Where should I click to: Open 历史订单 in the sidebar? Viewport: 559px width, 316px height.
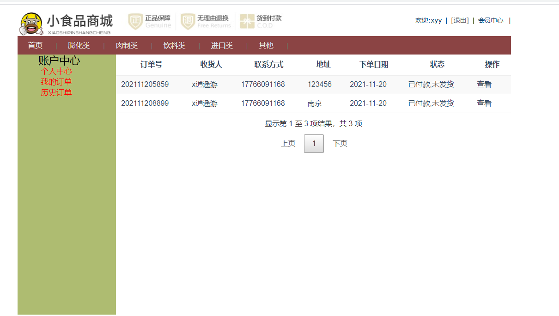[56, 92]
